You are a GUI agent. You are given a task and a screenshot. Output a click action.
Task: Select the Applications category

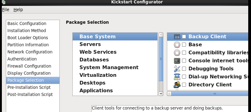click(x=115, y=90)
